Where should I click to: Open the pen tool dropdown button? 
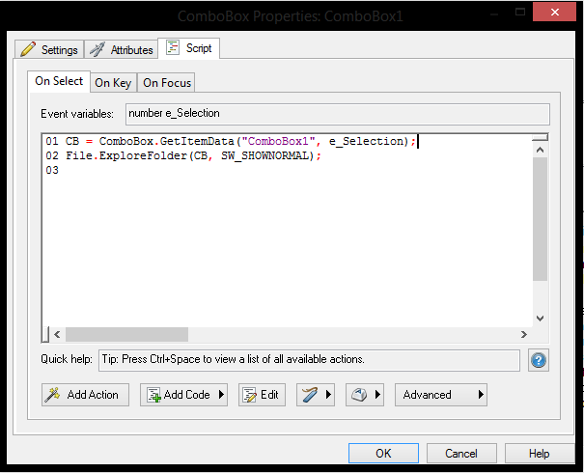[x=316, y=395]
